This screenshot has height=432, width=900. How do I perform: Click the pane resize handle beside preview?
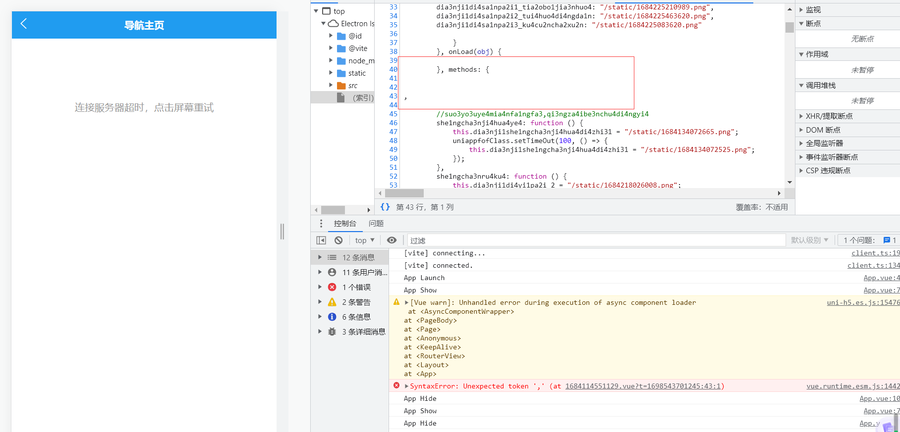[282, 232]
